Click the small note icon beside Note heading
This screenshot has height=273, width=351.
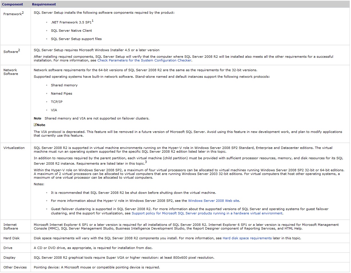click(35, 125)
